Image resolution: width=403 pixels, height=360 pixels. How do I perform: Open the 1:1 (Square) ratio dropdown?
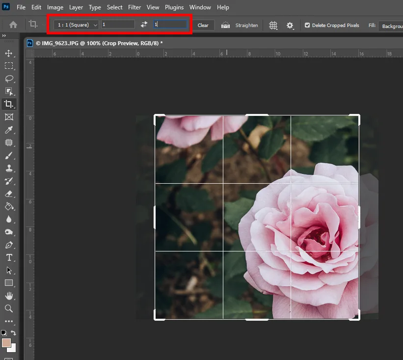pos(76,25)
